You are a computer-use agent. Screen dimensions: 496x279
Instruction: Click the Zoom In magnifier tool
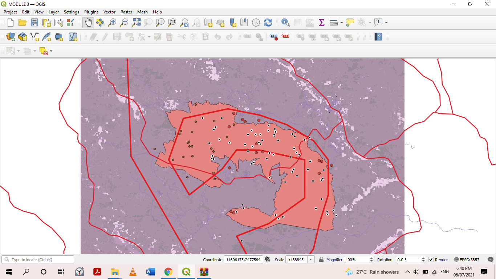click(x=112, y=23)
